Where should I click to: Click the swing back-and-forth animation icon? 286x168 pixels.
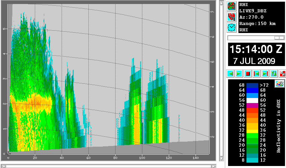274,73
